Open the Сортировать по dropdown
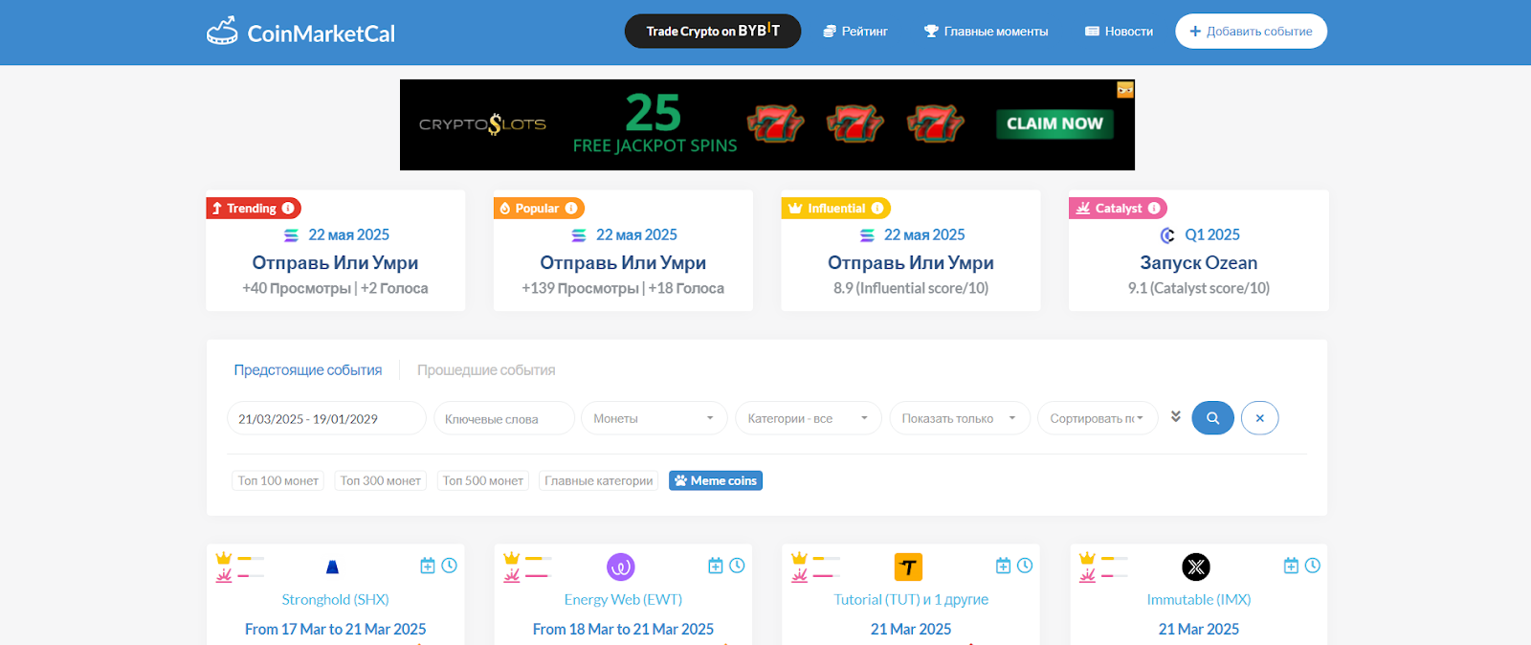1531x645 pixels. coord(1098,418)
